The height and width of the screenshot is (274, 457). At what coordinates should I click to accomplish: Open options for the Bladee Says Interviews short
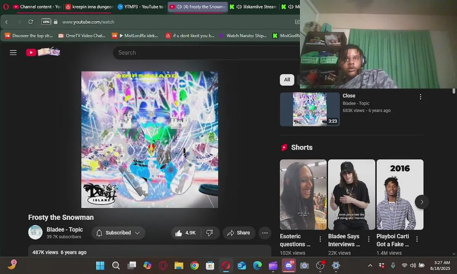369,239
